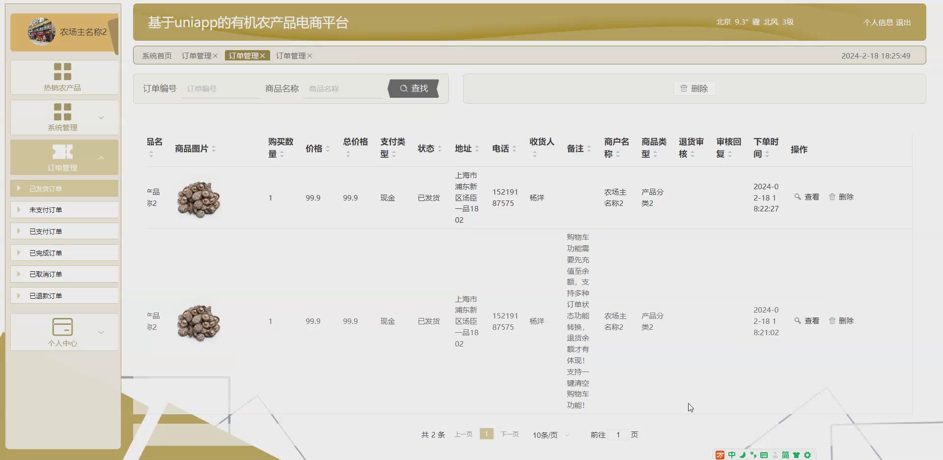Screen dimensions: 943x460
Task: Open 已支付订单 submenu item
Action: 64,231
